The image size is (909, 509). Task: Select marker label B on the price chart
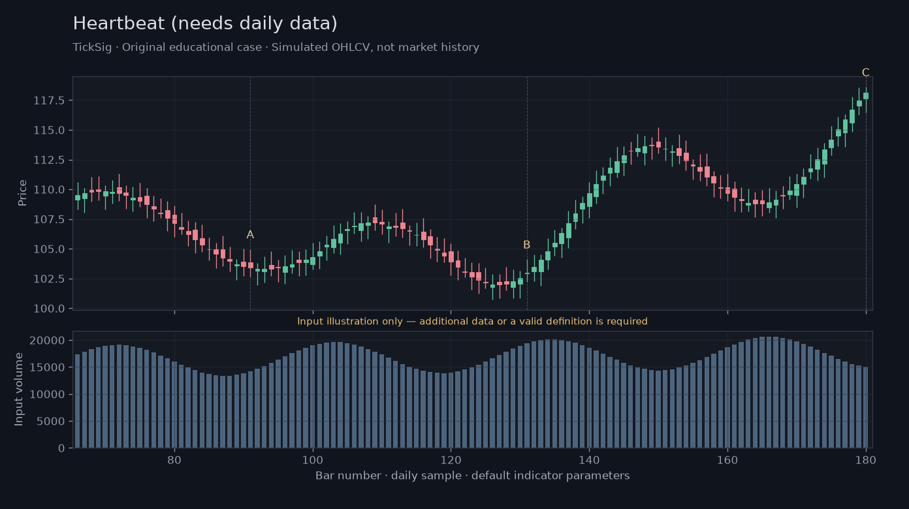coord(527,245)
